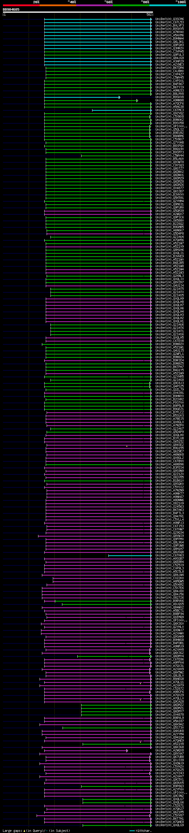Click hit label UniRef100_A5AG38
Screen dimensions: 189x833
170,107
